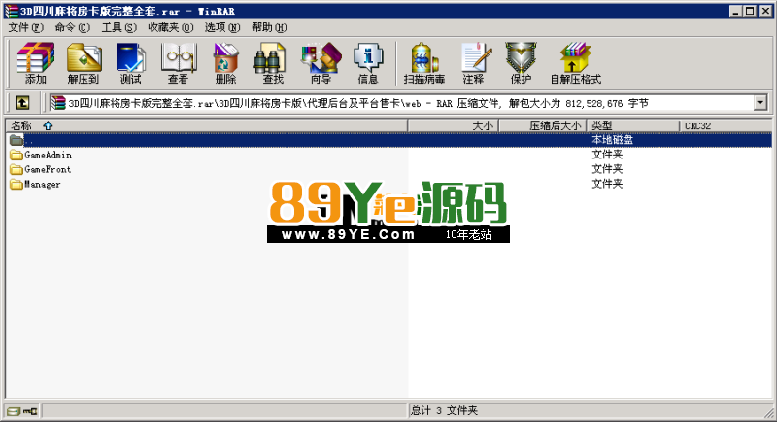
Task: Expand the archive path dropdown arrow
Action: pos(761,102)
